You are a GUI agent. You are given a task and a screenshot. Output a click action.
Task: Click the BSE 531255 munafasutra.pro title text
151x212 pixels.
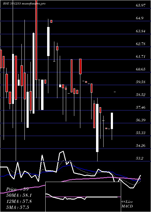[x=24, y=4]
